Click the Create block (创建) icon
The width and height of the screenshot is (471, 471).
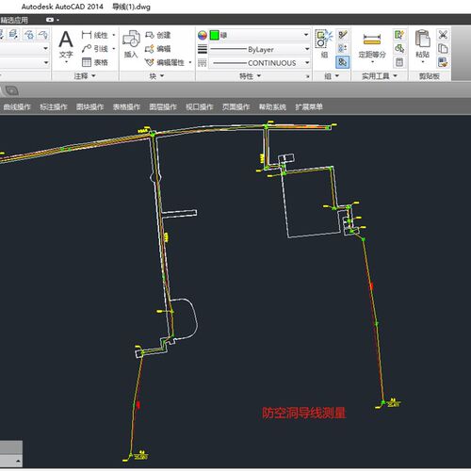150,35
